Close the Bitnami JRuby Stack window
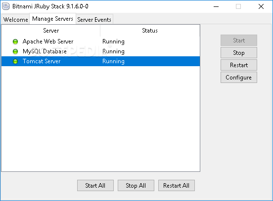This screenshot has height=201, width=273. 261,6
